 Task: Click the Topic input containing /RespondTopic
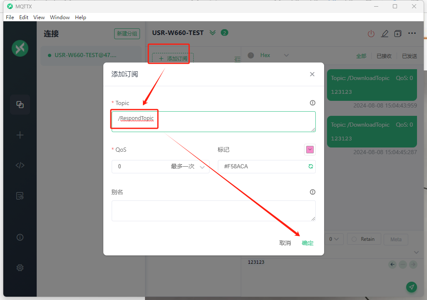213,122
